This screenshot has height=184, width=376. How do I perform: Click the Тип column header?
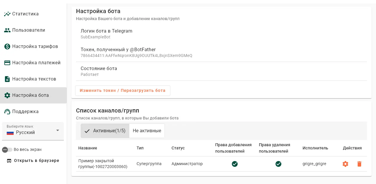pos(140,148)
